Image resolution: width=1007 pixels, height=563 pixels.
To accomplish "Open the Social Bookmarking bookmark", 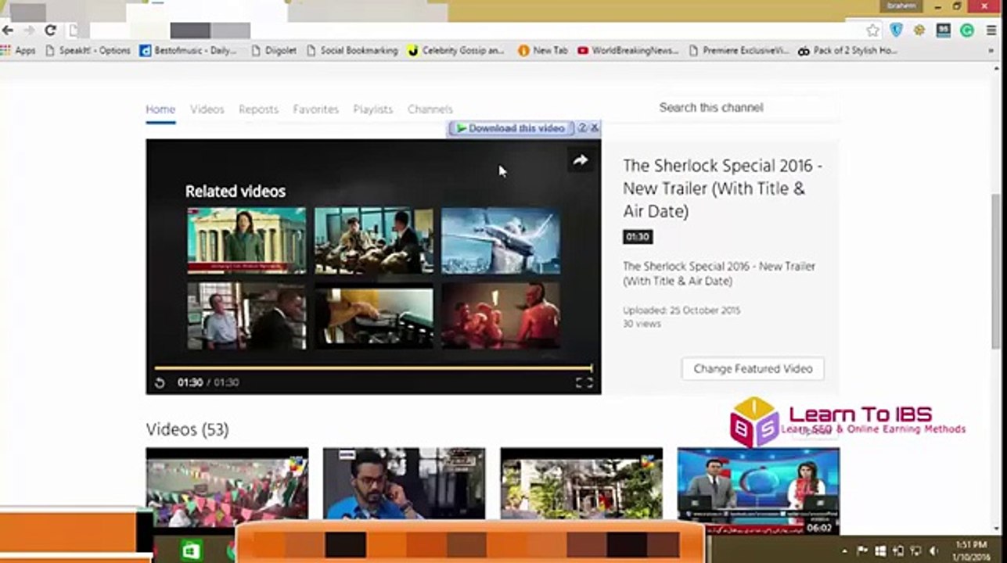I will (351, 51).
